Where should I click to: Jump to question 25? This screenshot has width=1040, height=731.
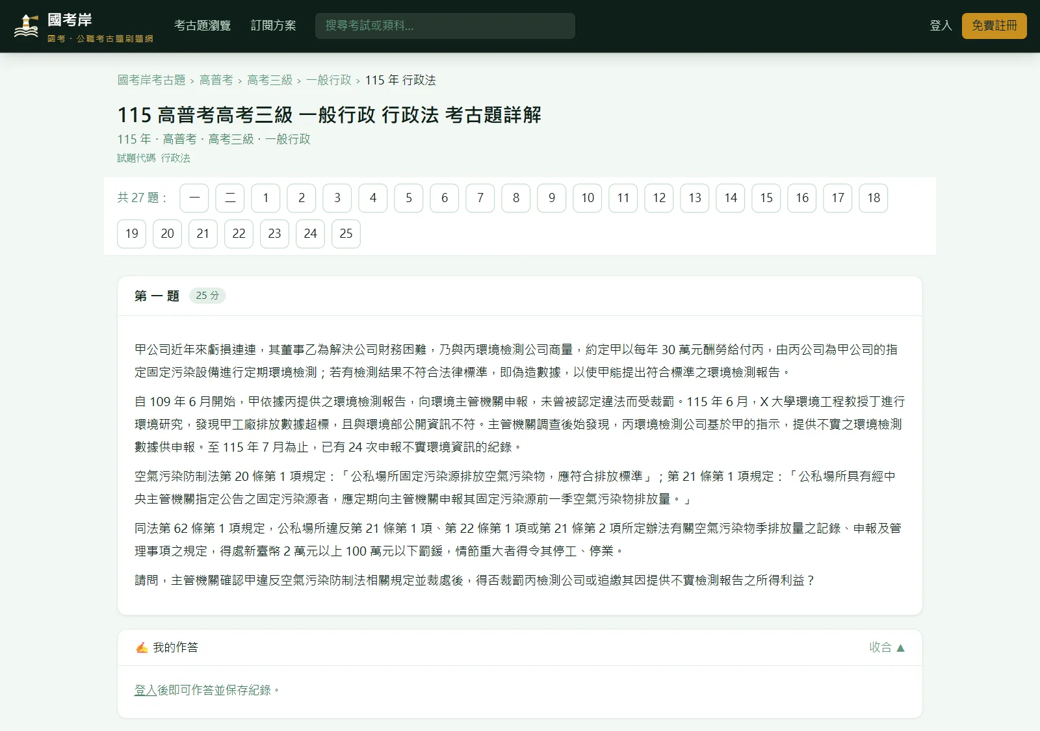click(346, 234)
